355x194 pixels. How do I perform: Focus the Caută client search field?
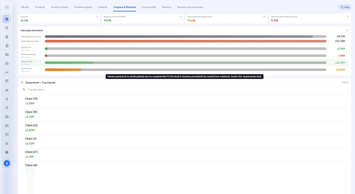[x=184, y=90]
